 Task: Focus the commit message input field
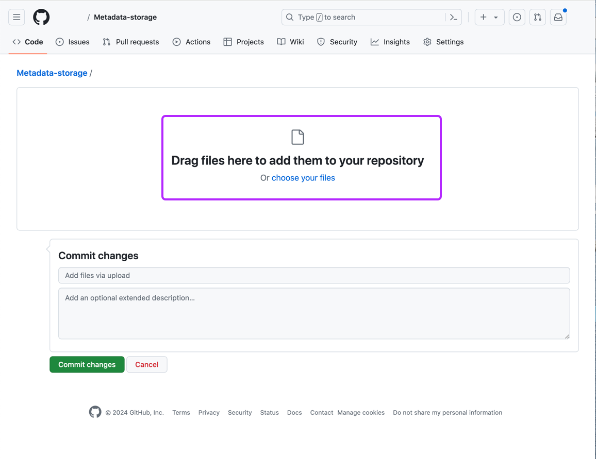pos(313,275)
